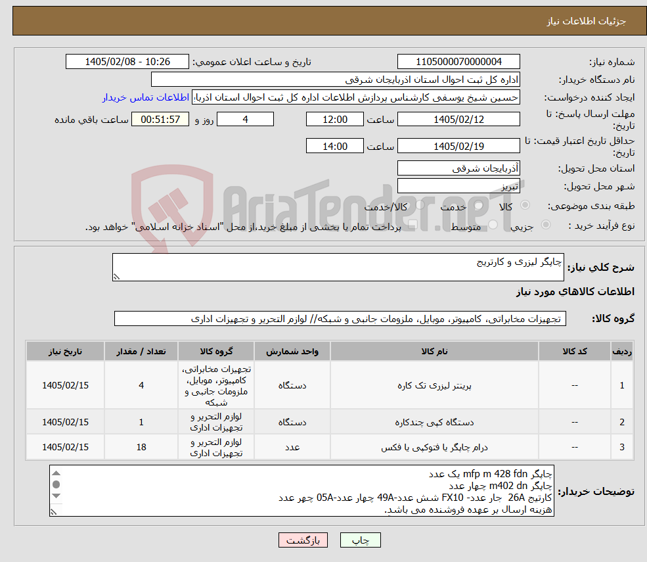Select the متوسط purchase type radio
The image size is (647, 562).
[x=493, y=225]
